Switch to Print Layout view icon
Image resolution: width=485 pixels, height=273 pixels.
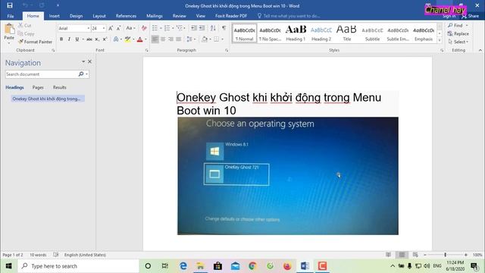[402, 255]
